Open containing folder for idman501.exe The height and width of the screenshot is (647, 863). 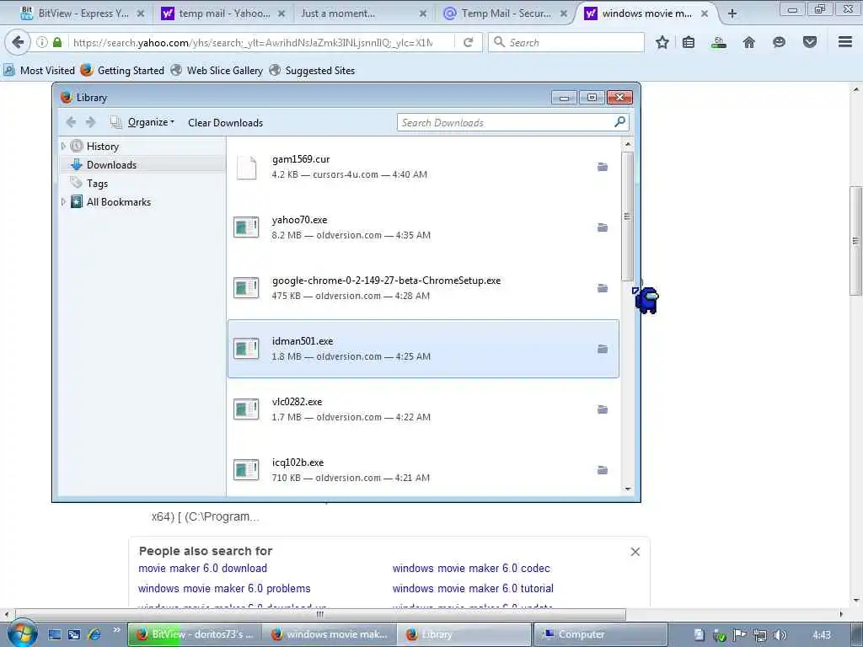[603, 349]
